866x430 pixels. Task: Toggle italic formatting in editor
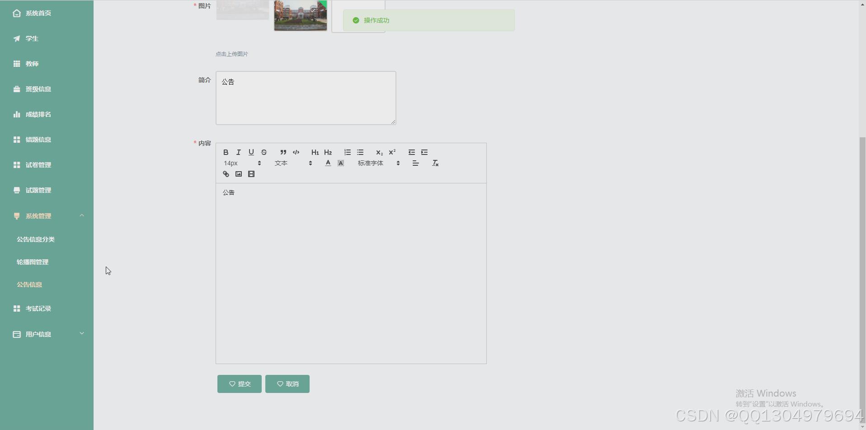pos(239,152)
